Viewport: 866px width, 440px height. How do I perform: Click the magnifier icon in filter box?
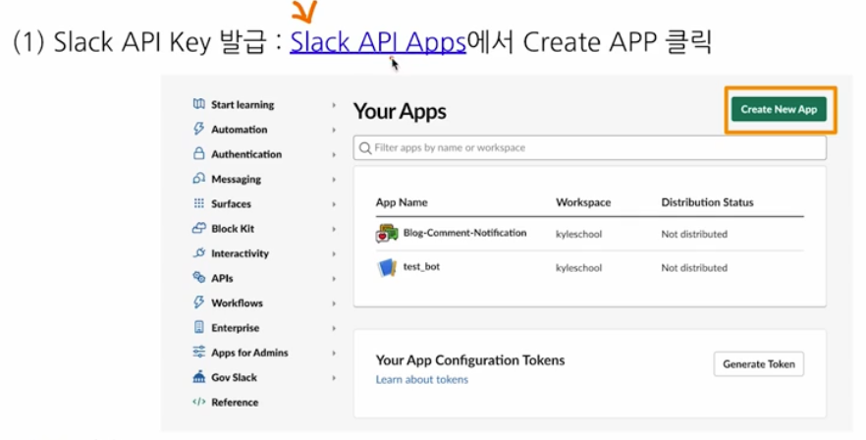coord(365,148)
